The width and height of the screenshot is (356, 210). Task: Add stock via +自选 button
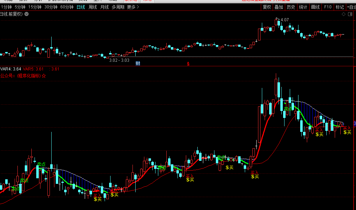pos(351,7)
